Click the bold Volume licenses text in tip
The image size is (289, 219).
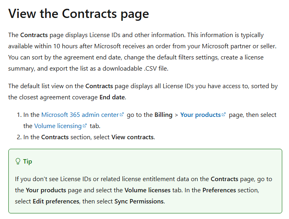147,190
